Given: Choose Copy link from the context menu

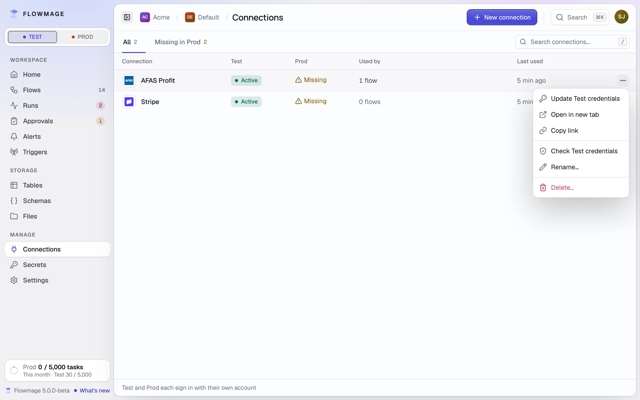Looking at the screenshot, I should pos(581,131).
